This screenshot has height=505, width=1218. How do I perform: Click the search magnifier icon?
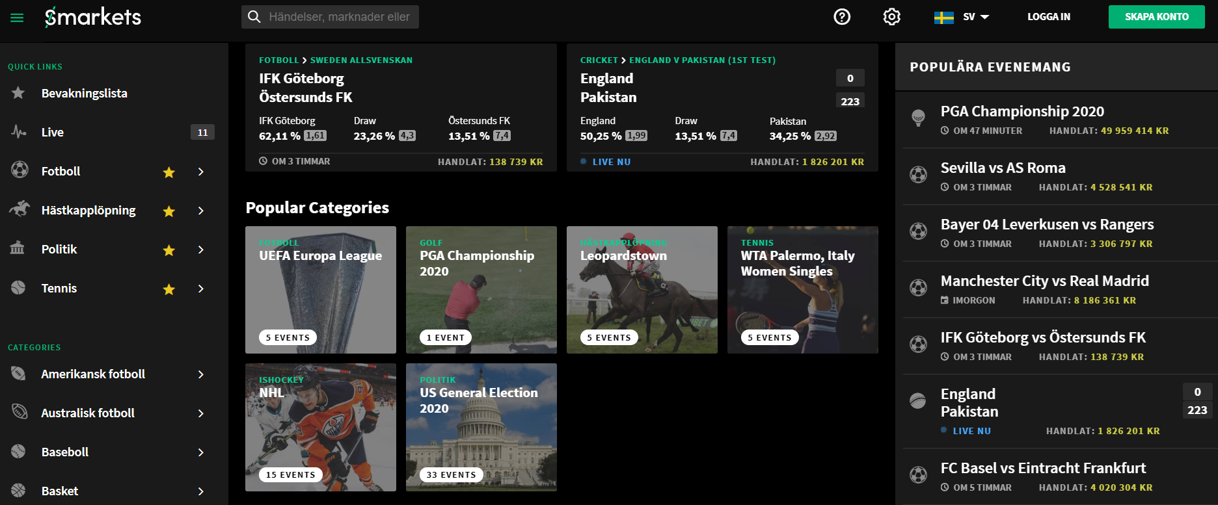coord(254,17)
